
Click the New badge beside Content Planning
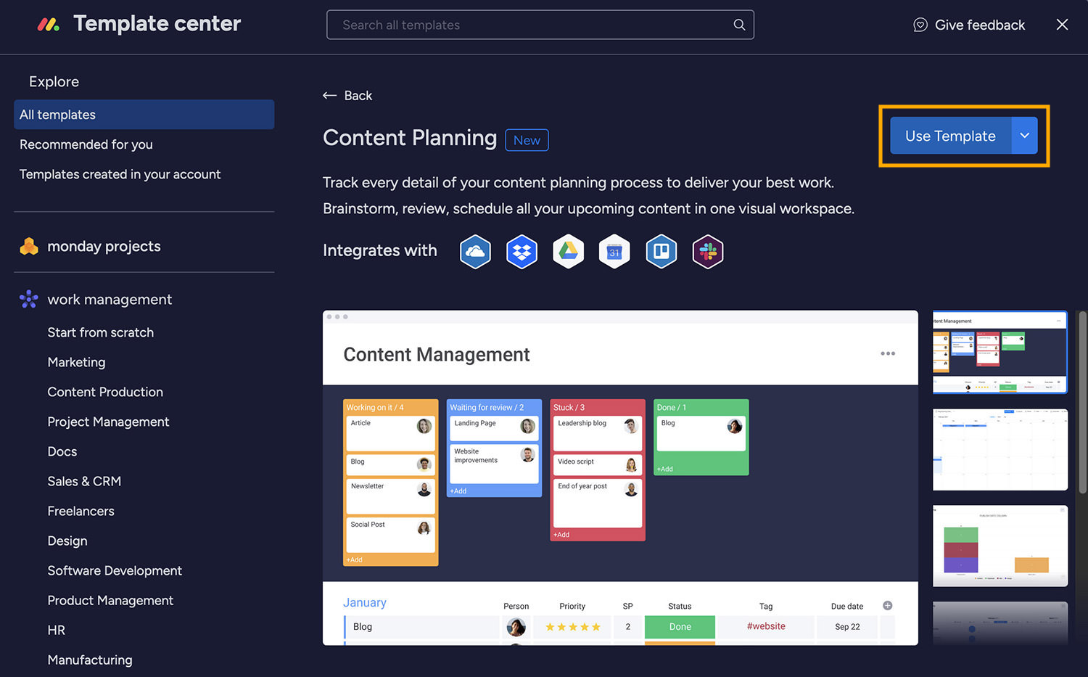pos(527,140)
